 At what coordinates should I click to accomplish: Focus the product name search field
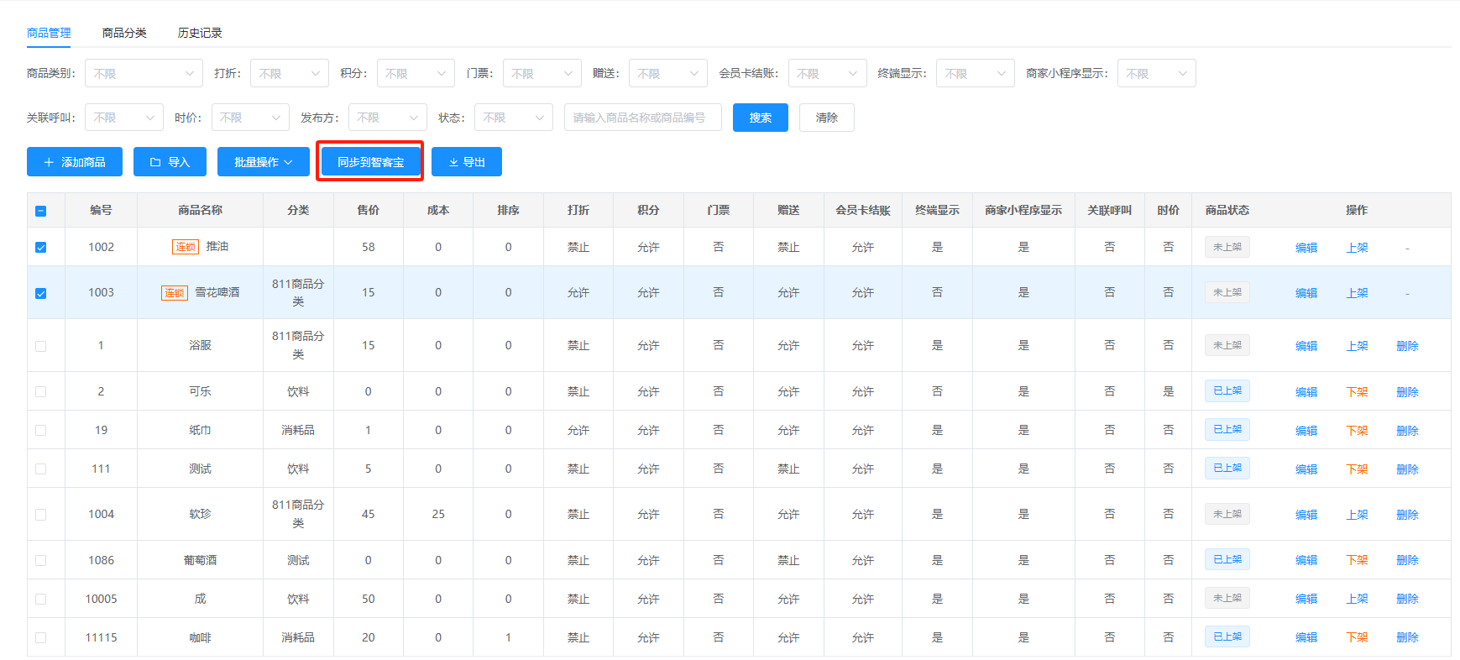(x=643, y=118)
